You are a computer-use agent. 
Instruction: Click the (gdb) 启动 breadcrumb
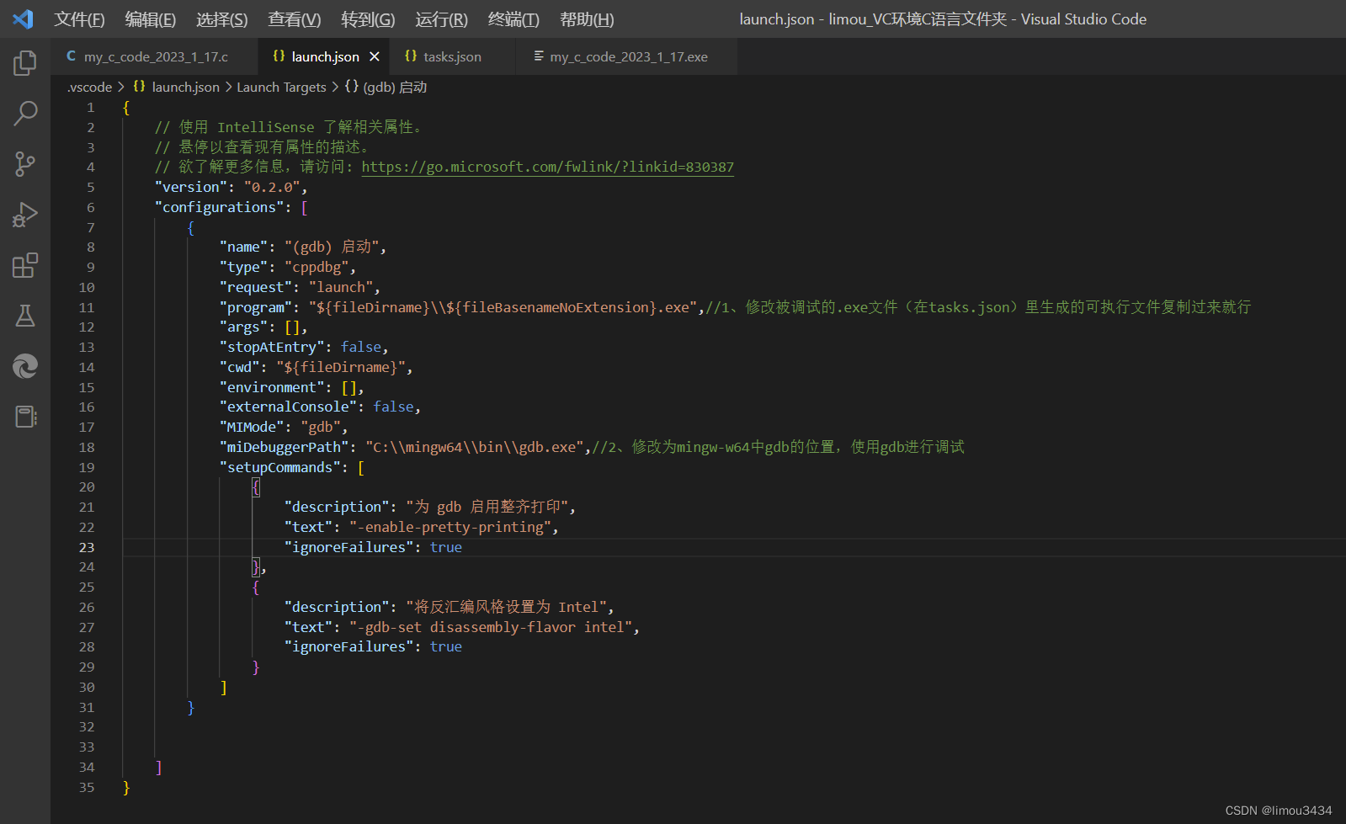click(x=386, y=87)
